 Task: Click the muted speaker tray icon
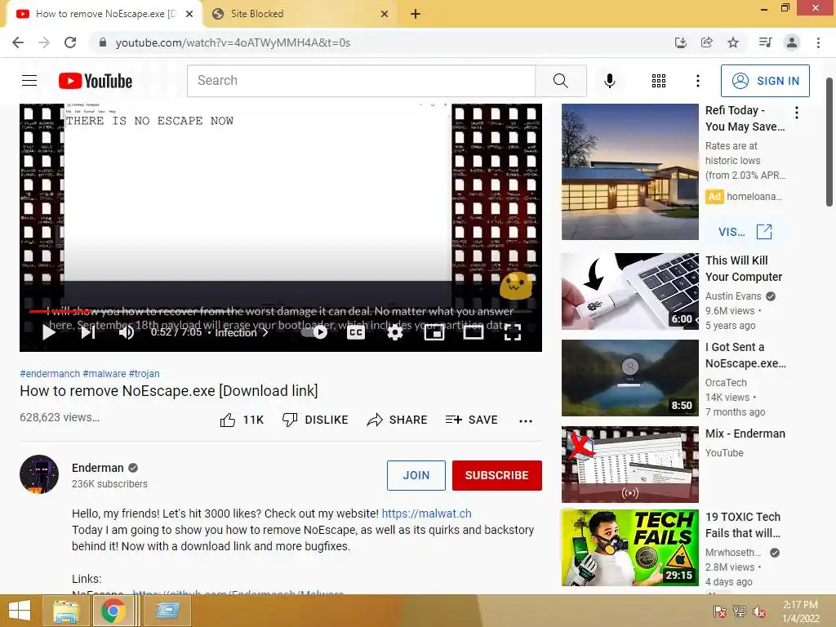(759, 611)
